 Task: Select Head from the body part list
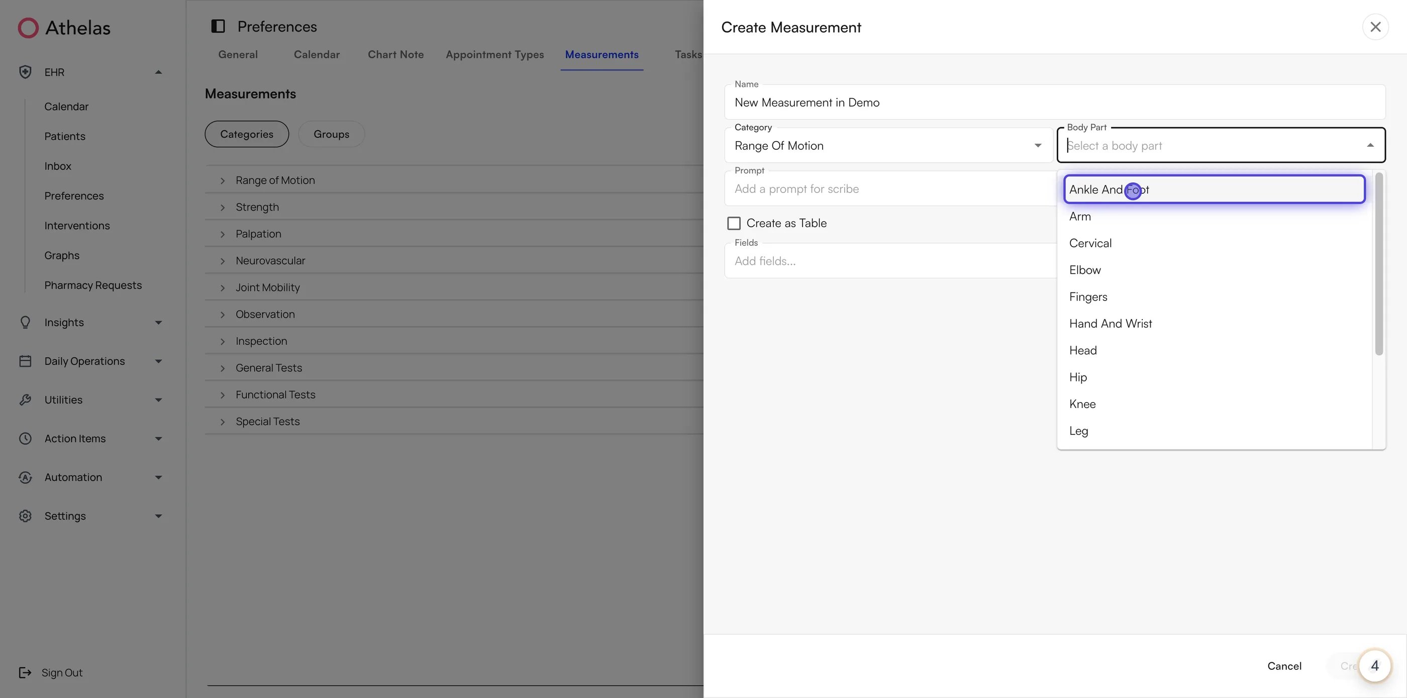[x=1214, y=350]
